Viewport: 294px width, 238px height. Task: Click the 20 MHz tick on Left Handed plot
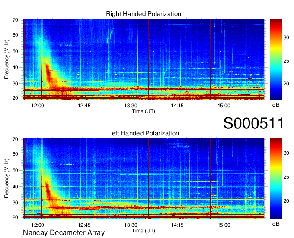[x=15, y=217]
